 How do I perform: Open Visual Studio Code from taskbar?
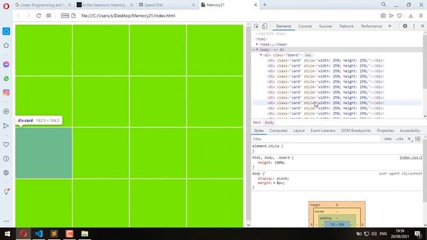(x=39, y=234)
